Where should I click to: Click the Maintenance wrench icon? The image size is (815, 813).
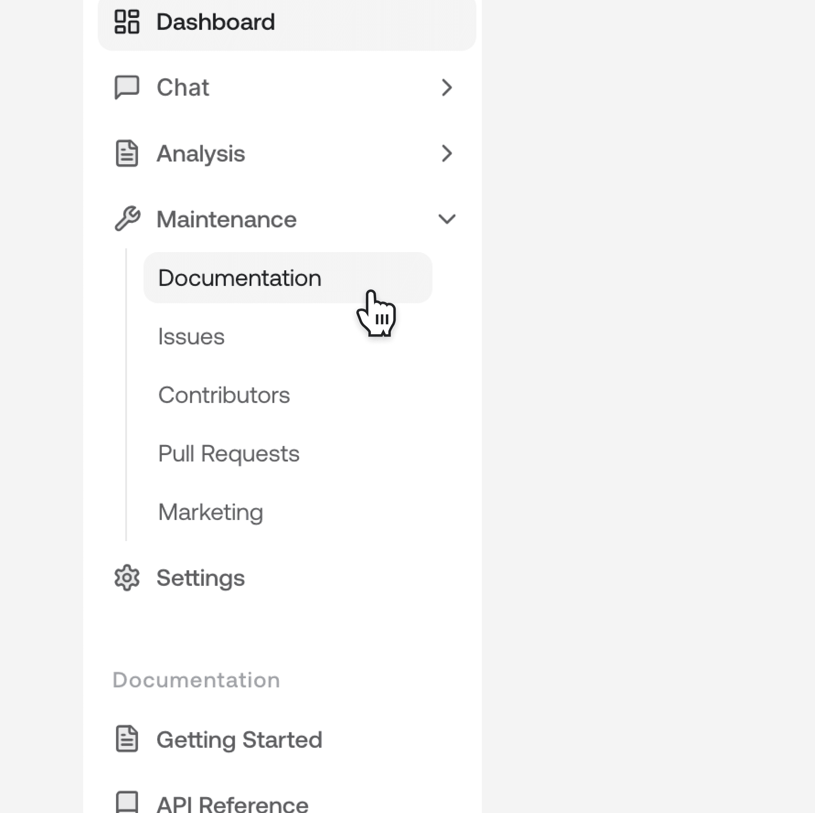(x=127, y=219)
